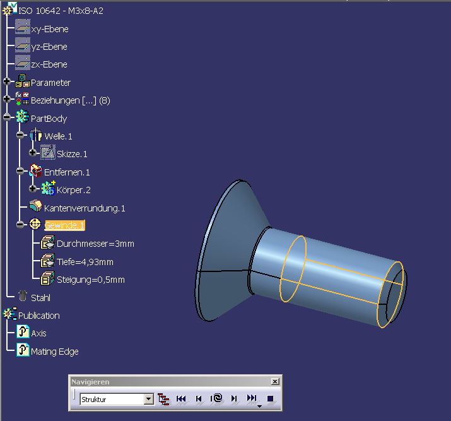Open the Struktur dropdown in Navigieren
451x421 pixels.
tap(148, 399)
